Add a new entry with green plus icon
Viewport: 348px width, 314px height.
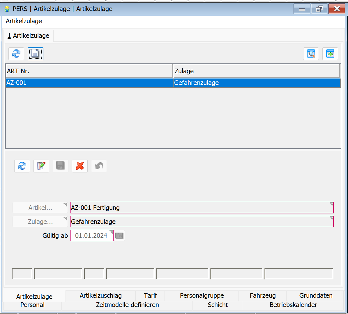[x=330, y=54]
